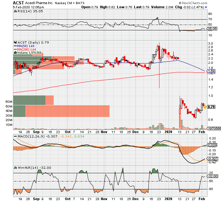Click the 2020 label under the price panel
This screenshot has height=202, width=221.
coord(168,132)
